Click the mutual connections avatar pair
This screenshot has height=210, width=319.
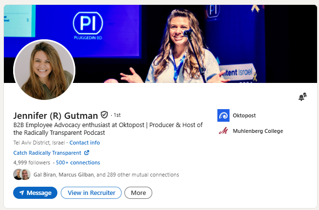coord(22,175)
